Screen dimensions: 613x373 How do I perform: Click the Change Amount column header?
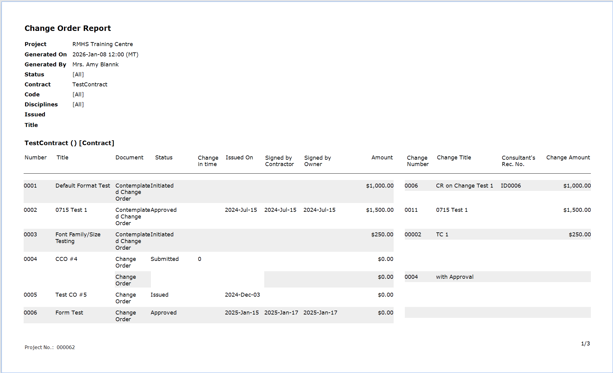tap(568, 158)
